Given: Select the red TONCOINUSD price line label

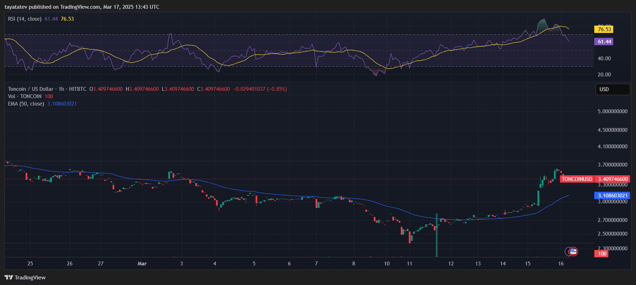Looking at the screenshot, I should pos(577,179).
